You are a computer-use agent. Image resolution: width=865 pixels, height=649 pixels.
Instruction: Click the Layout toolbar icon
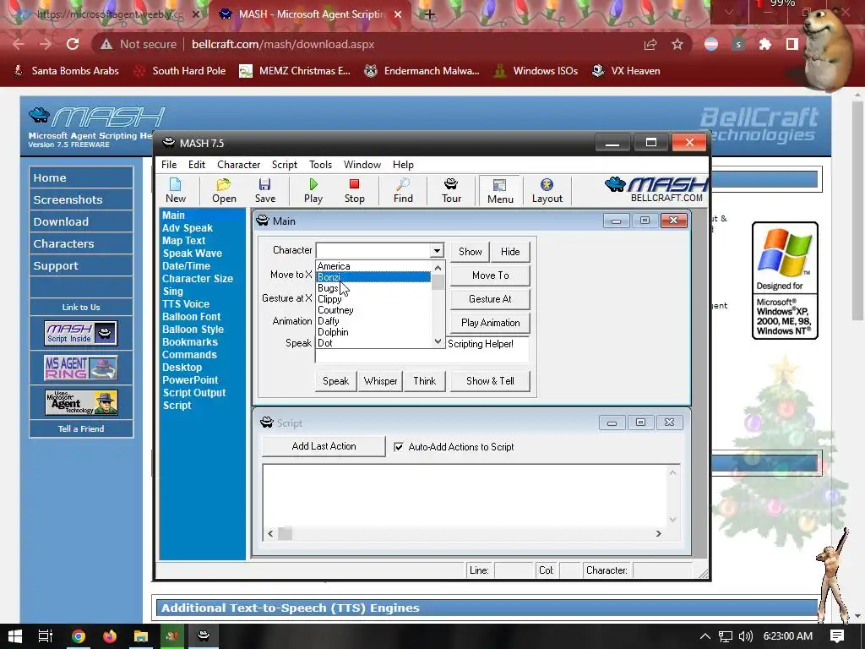(547, 190)
